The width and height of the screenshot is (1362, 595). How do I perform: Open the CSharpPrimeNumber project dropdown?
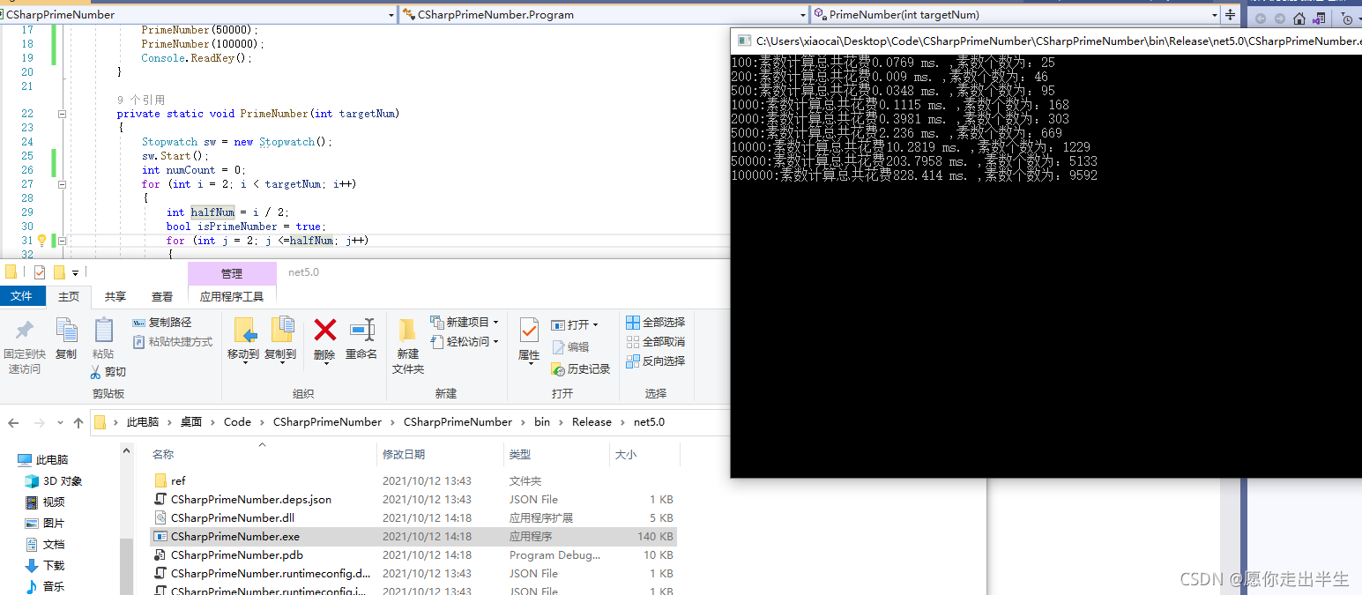coord(391,15)
